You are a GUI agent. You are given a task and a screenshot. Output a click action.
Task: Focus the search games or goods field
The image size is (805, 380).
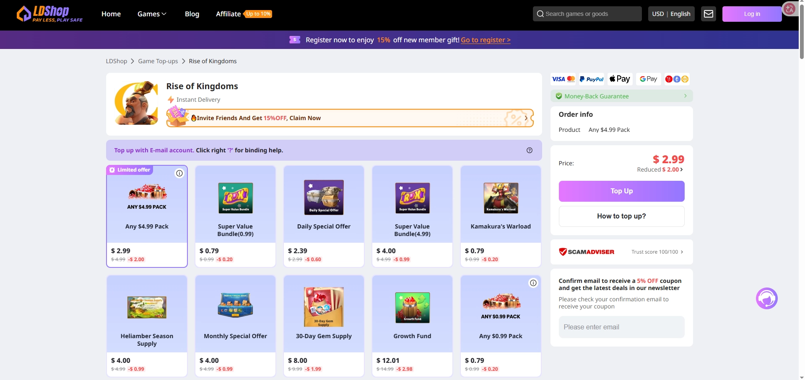587,14
